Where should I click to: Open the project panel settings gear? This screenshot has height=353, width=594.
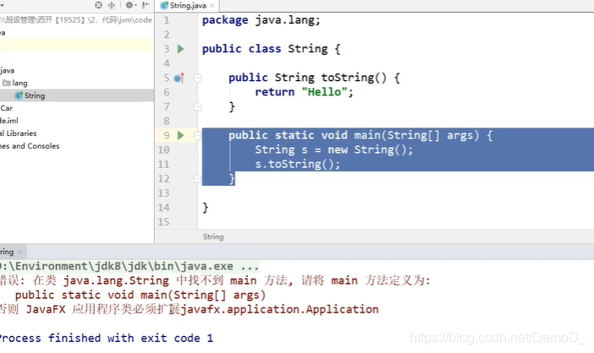(130, 5)
